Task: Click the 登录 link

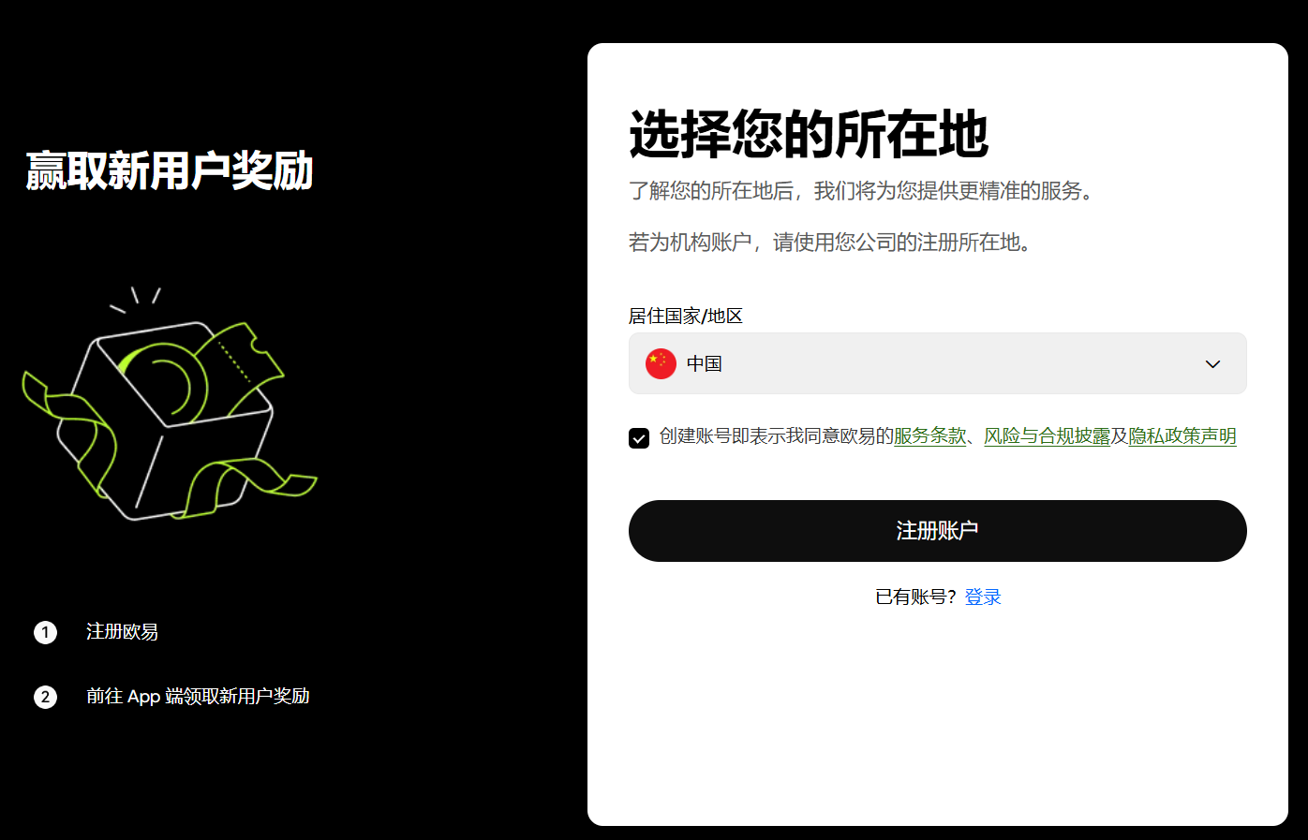Action: coord(983,597)
